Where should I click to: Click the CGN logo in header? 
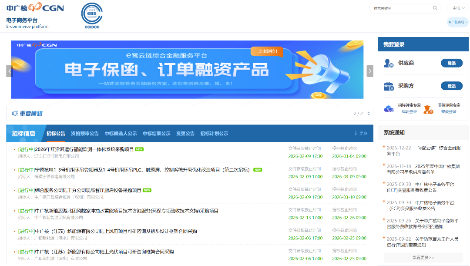tap(35, 8)
